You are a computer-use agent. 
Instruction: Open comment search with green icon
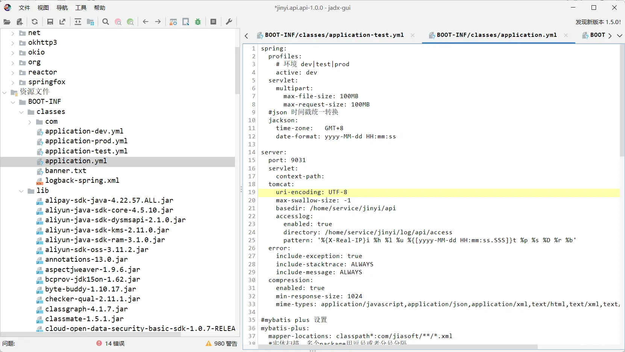click(x=130, y=22)
